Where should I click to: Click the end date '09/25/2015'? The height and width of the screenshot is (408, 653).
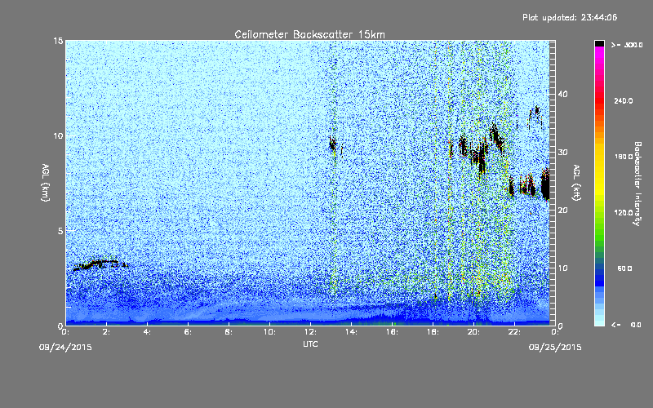click(x=555, y=348)
